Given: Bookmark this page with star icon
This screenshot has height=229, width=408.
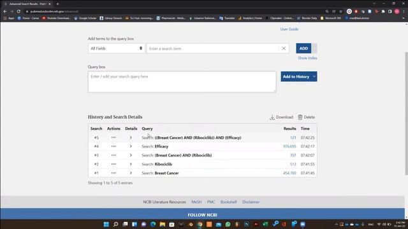Looking at the screenshot, I should (x=340, y=11).
